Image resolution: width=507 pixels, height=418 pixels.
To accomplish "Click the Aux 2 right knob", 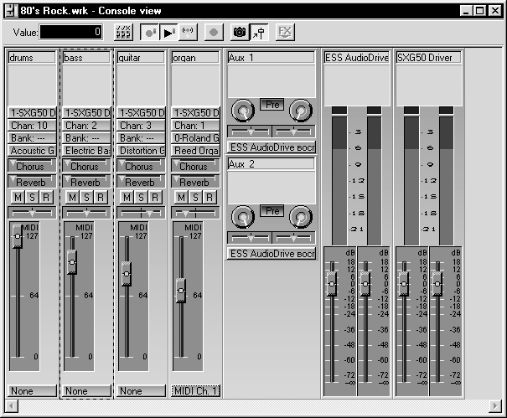I will click(x=300, y=216).
